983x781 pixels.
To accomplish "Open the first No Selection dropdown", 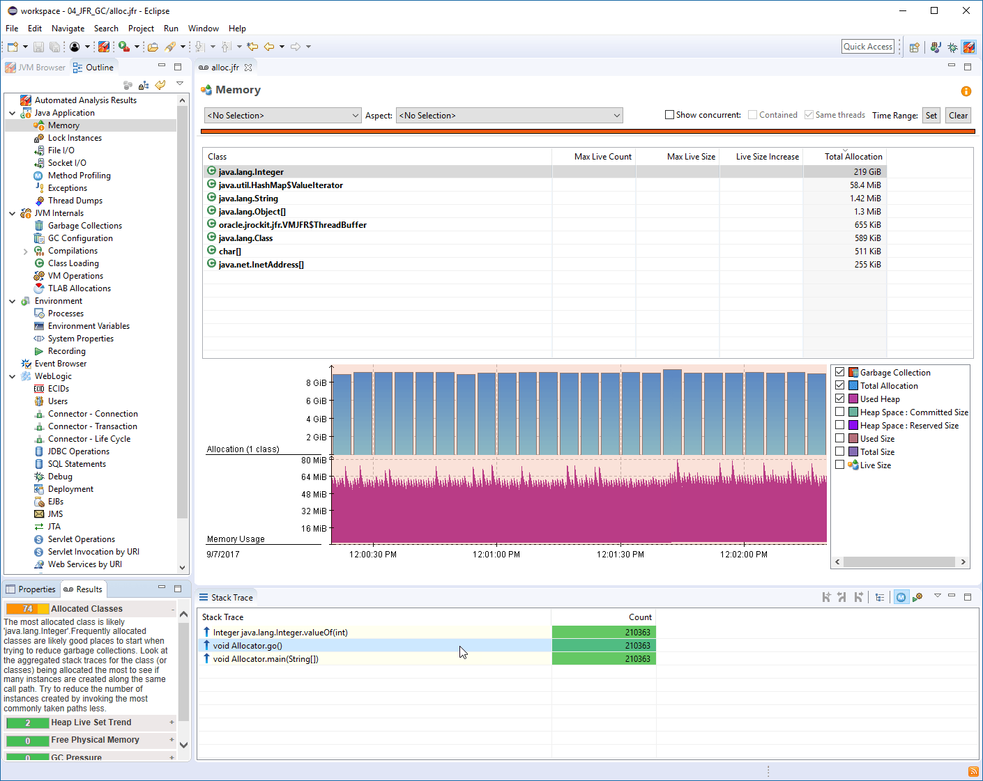I will click(x=283, y=116).
